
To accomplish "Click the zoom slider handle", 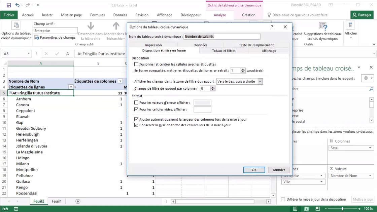I will coord(342,209).
